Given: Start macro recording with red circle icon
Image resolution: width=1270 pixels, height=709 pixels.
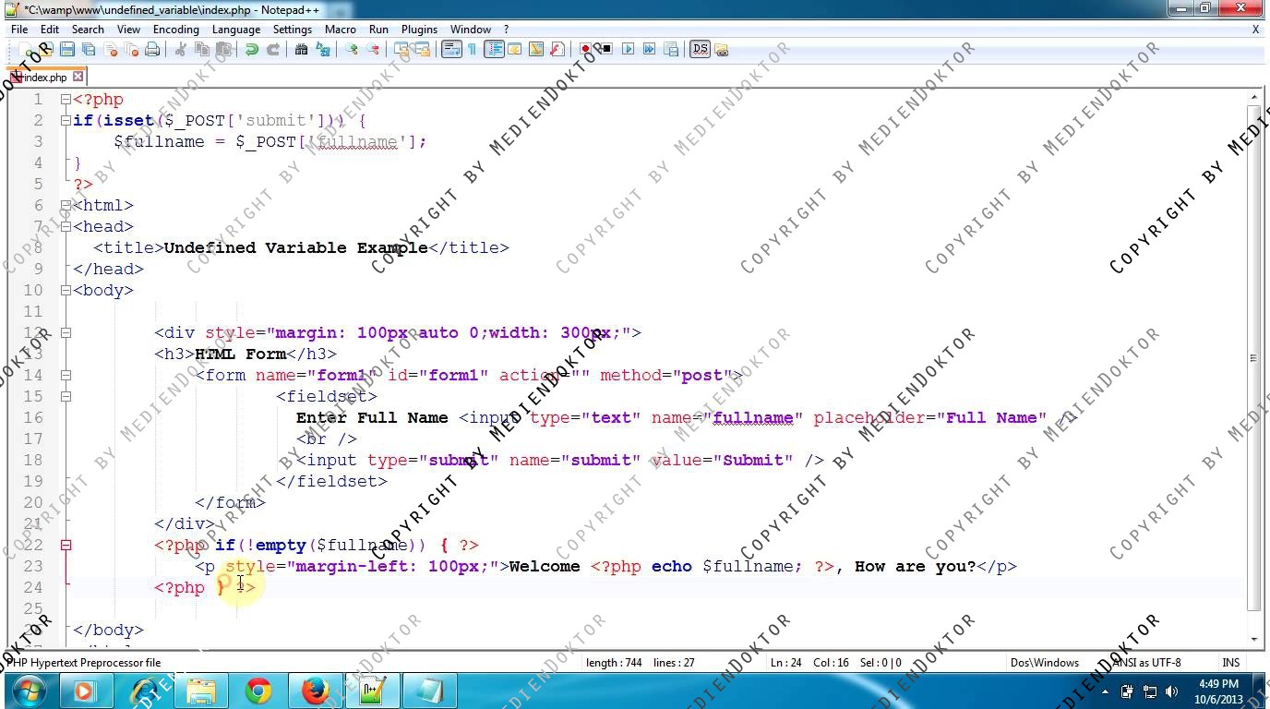Looking at the screenshot, I should (x=585, y=50).
